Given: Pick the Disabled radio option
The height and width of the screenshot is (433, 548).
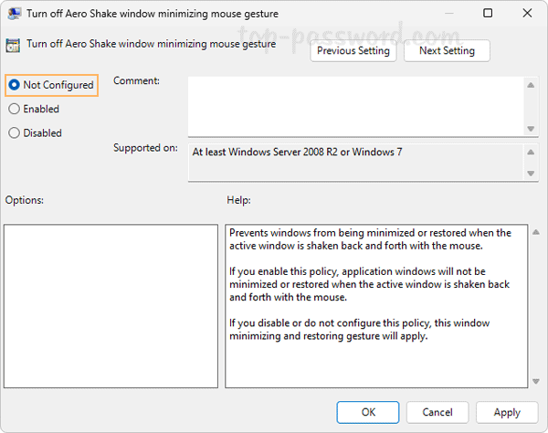Looking at the screenshot, I should point(14,132).
